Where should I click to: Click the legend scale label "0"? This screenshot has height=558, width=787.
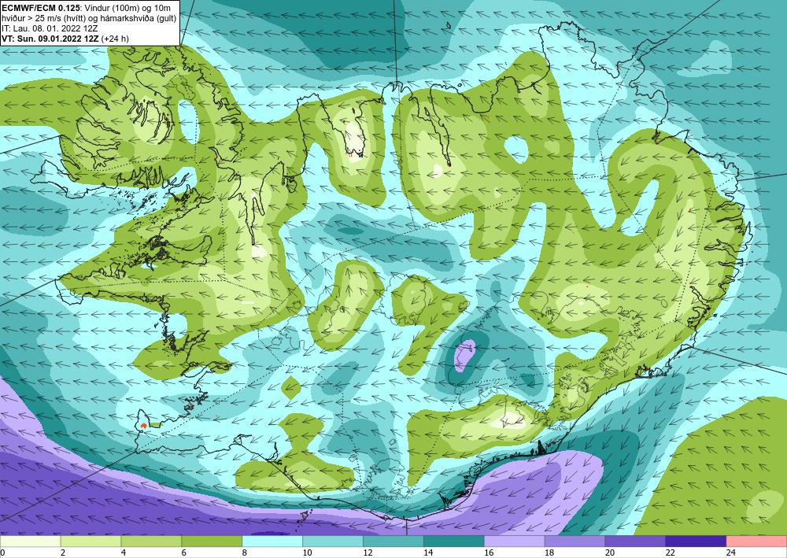click(3, 552)
